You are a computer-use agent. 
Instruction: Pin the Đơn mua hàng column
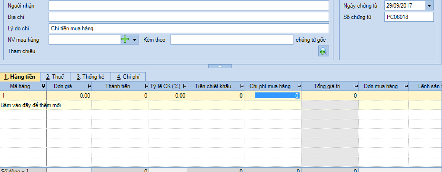(405, 86)
